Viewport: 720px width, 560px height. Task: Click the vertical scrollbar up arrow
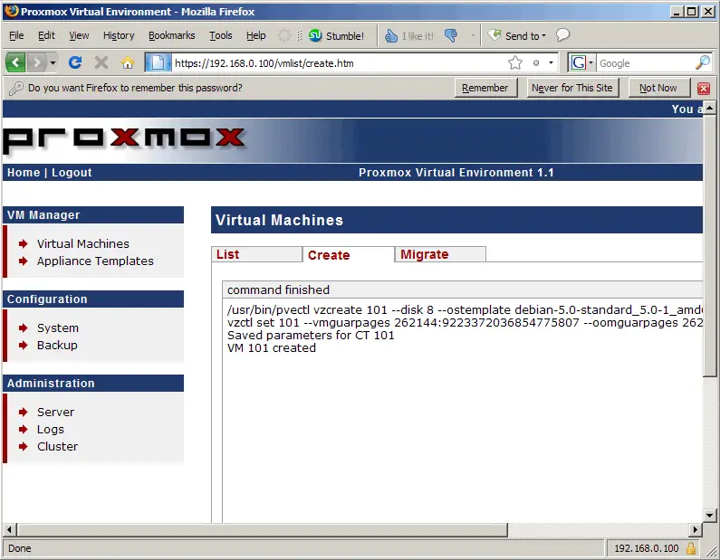pos(710,109)
